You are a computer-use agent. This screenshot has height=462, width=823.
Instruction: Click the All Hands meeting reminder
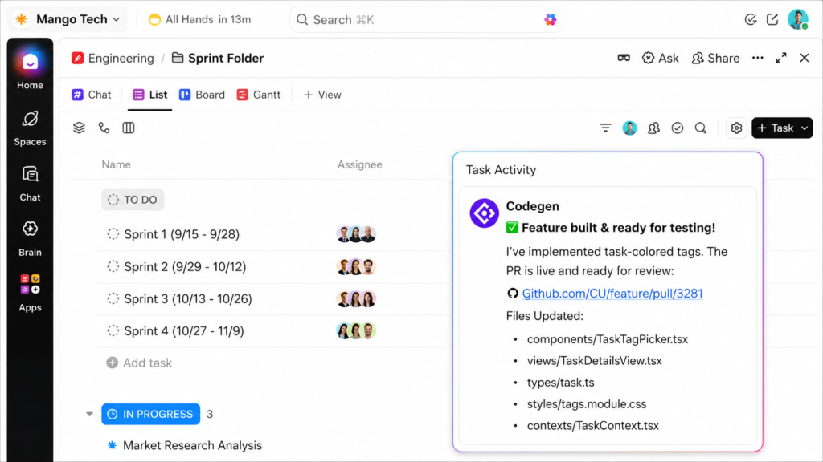click(200, 20)
